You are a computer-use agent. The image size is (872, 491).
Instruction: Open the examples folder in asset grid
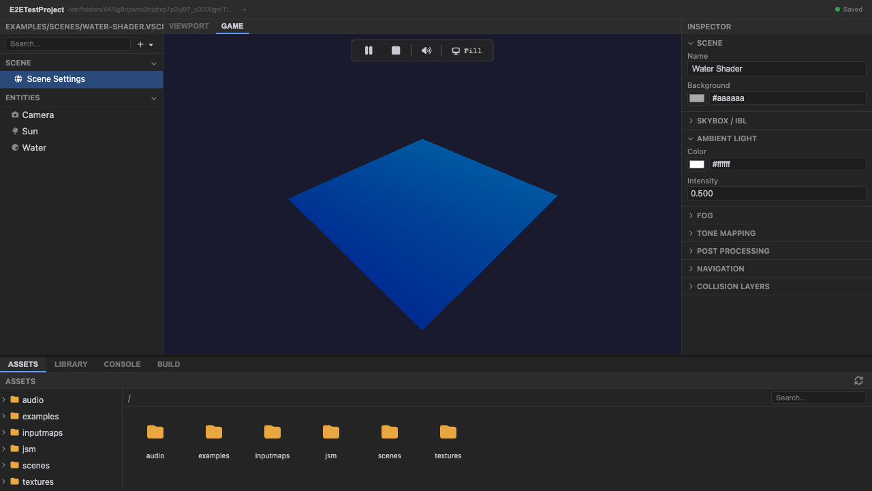click(x=214, y=441)
